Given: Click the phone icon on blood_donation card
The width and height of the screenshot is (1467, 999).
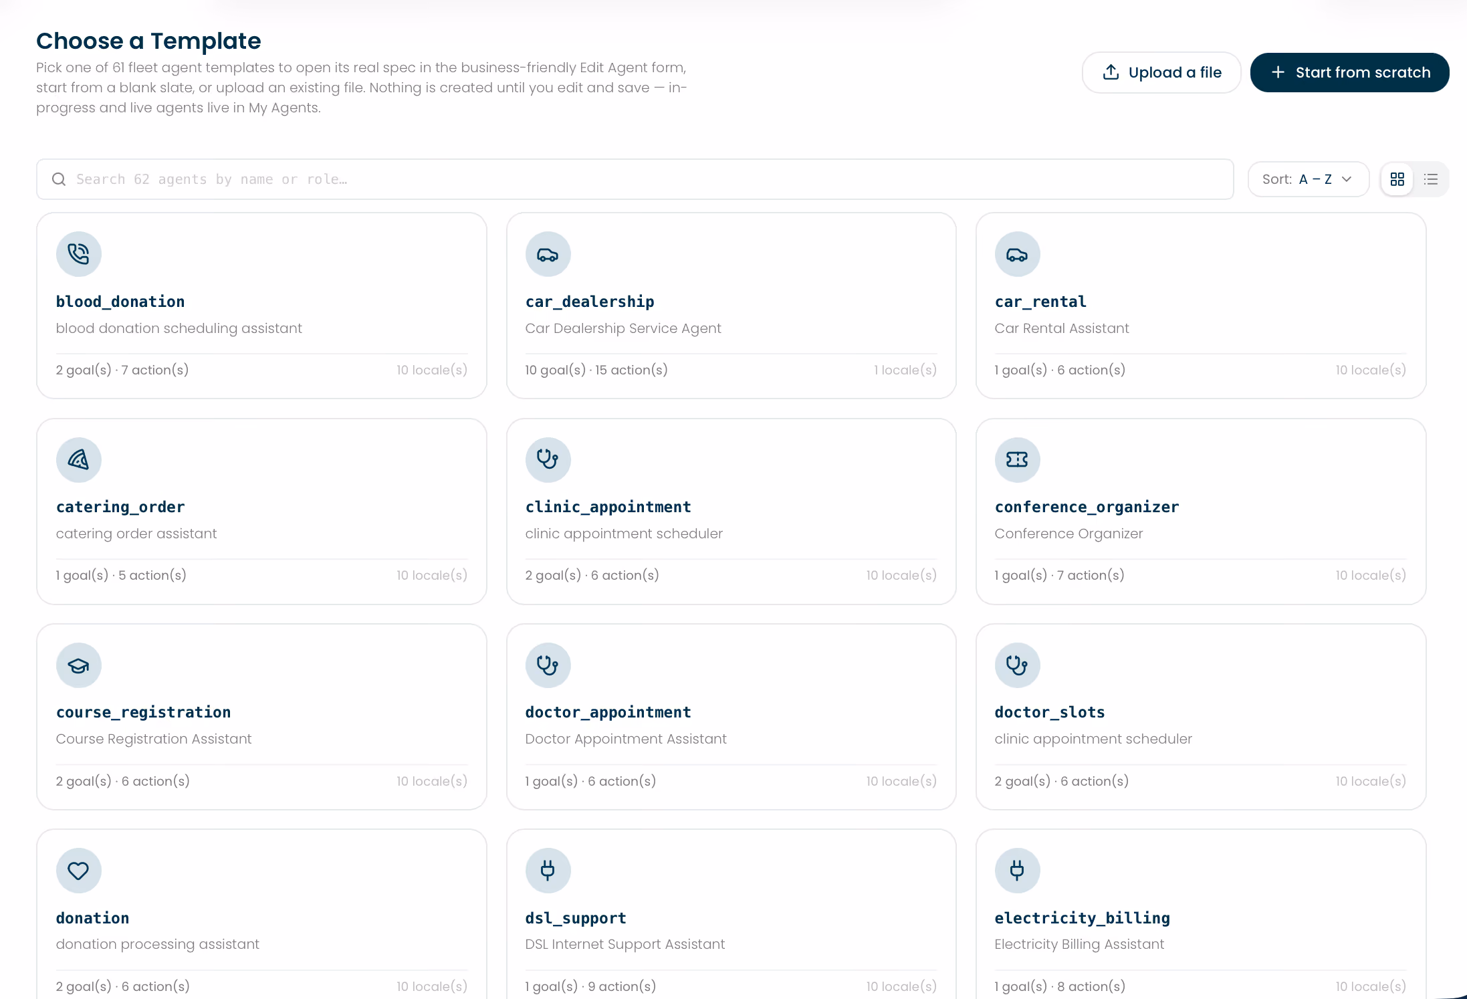Looking at the screenshot, I should click(78, 254).
